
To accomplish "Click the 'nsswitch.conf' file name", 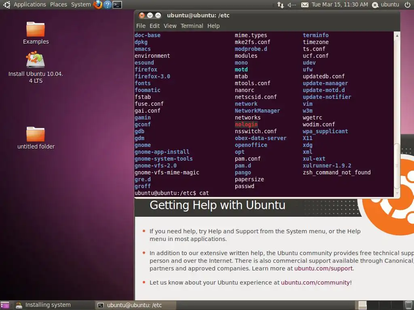I will tap(256, 131).
